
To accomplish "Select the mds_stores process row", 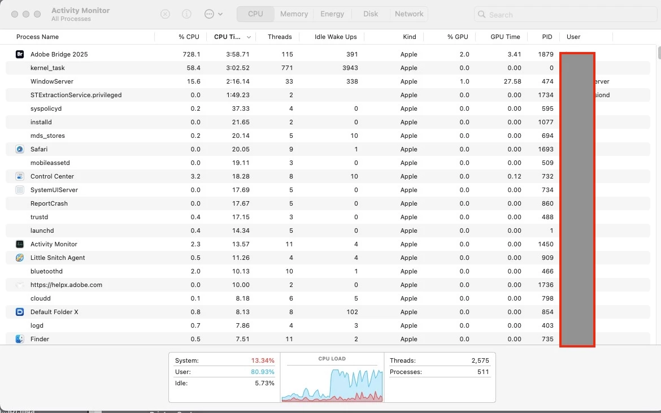I will pos(328,136).
